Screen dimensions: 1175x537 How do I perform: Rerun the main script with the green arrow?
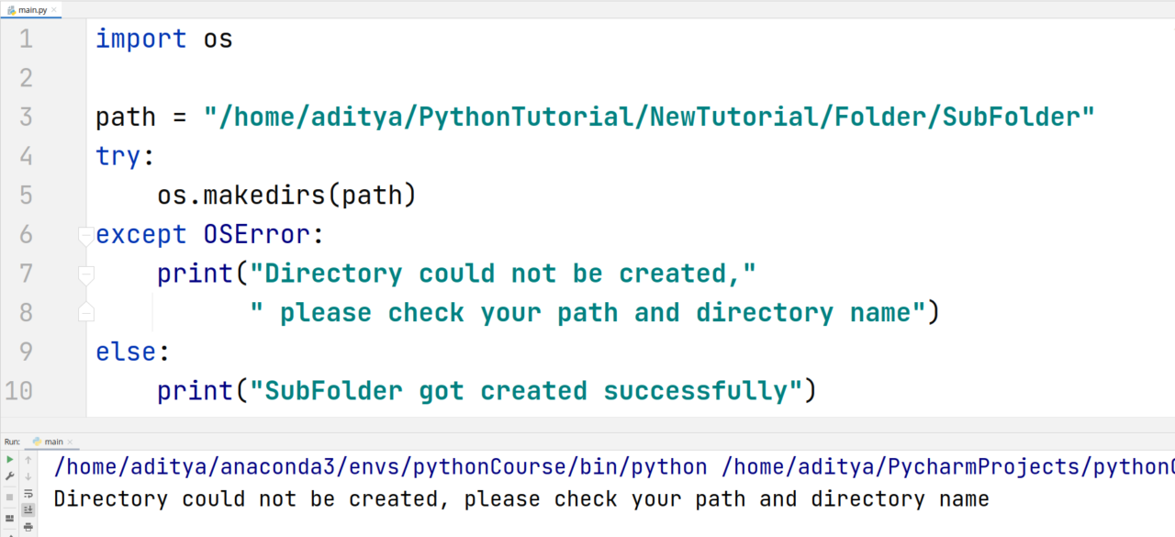[x=10, y=459]
